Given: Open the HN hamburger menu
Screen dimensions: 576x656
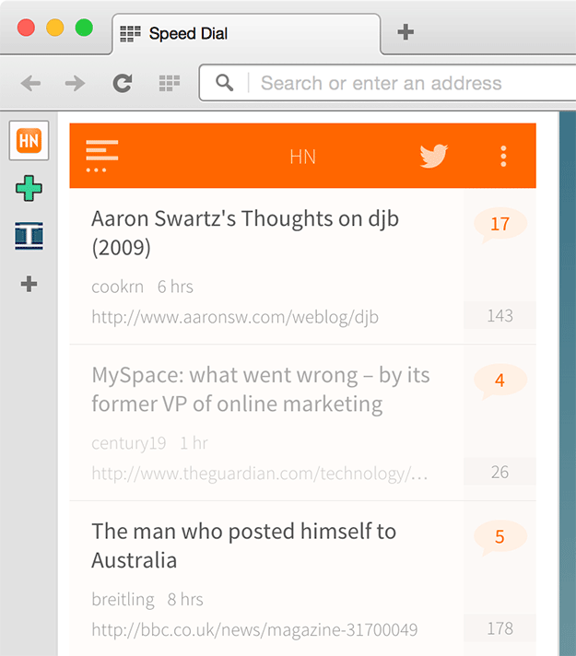Looking at the screenshot, I should tap(101, 156).
